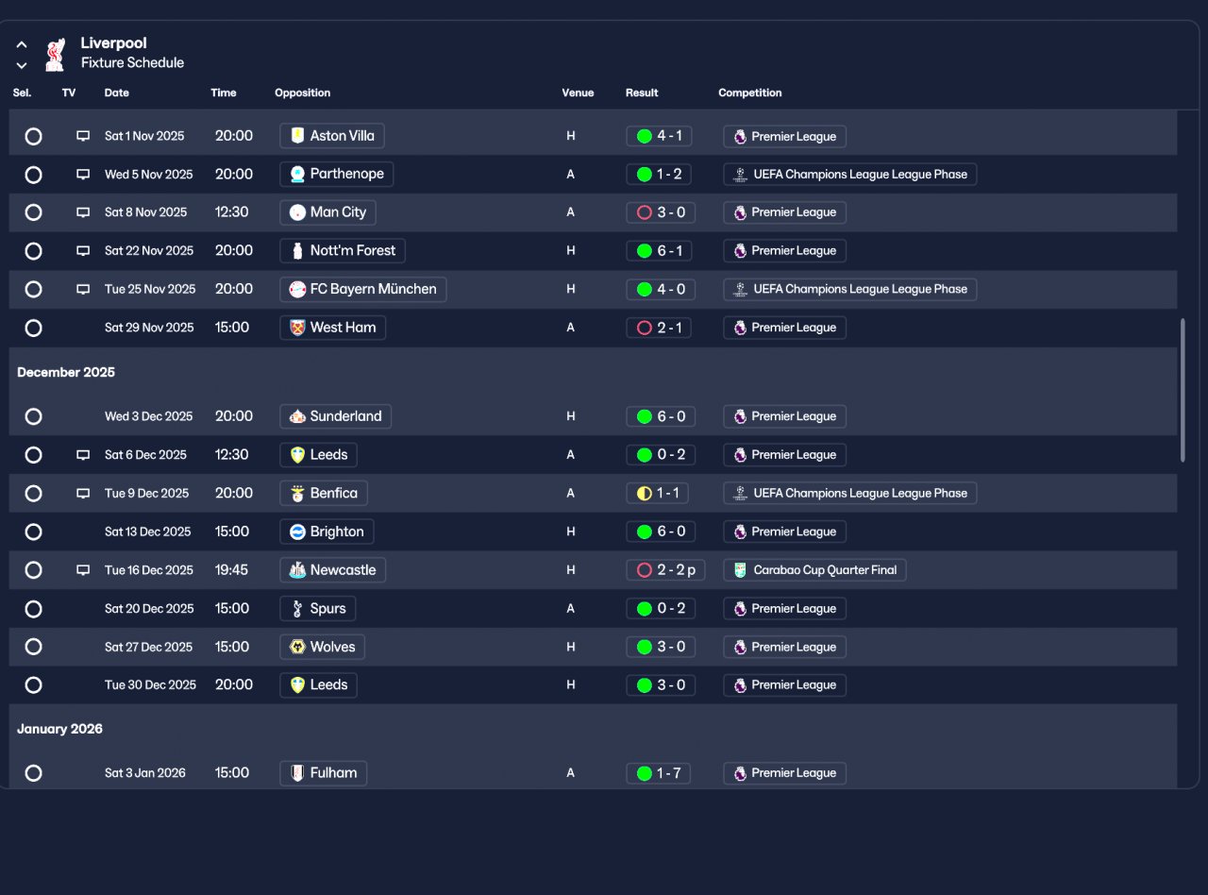Sort fixtures by the Date column header
Image resolution: width=1208 pixels, height=895 pixels.
(117, 93)
